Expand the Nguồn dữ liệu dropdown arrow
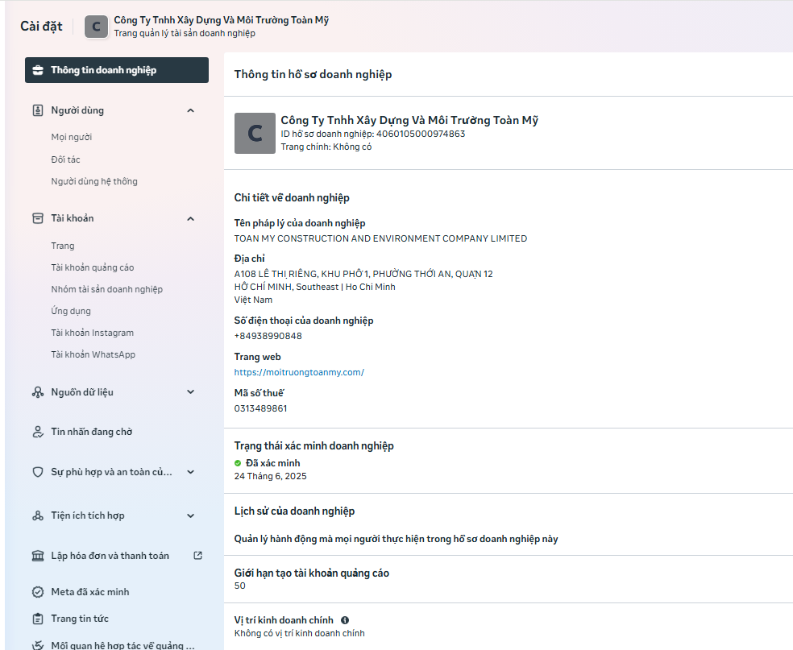This screenshot has width=793, height=650. 191,392
